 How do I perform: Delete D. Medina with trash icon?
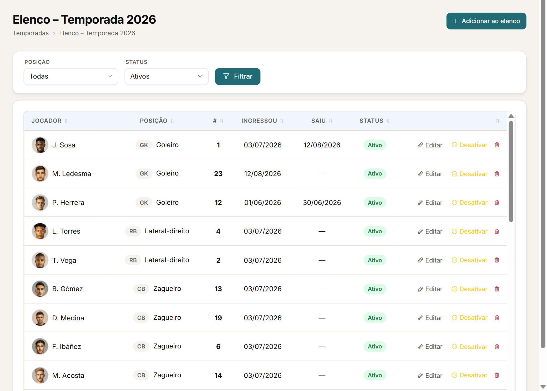(x=497, y=317)
